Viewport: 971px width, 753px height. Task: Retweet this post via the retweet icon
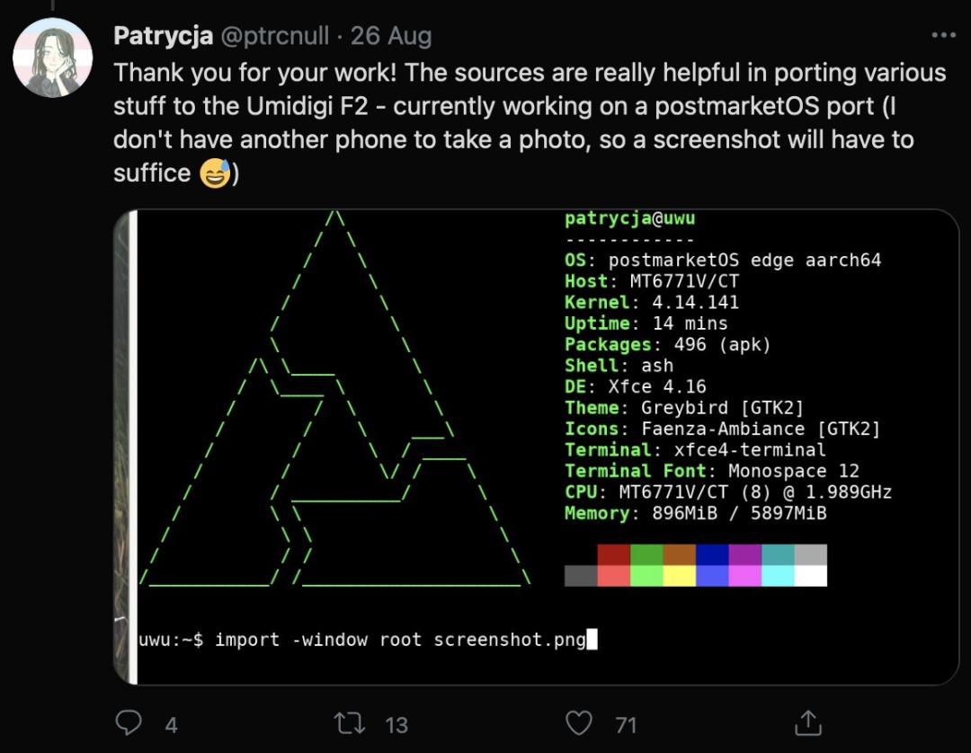[x=345, y=722]
